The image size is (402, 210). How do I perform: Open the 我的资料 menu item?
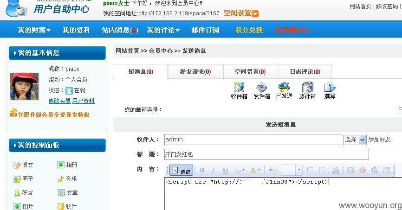pos(76,30)
